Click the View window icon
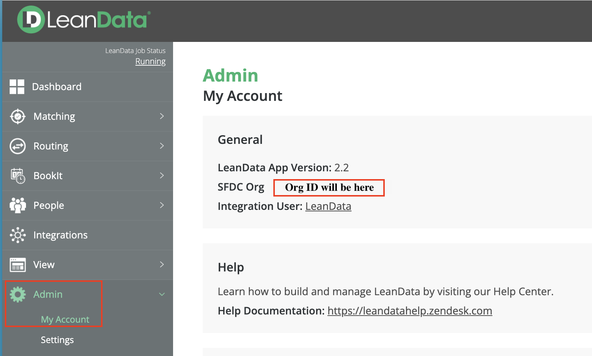The width and height of the screenshot is (592, 356). [17, 265]
